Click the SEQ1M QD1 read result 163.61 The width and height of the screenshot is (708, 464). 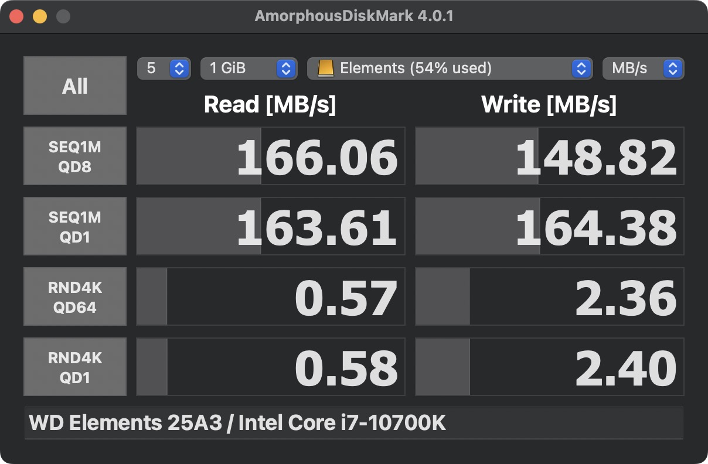coord(271,226)
